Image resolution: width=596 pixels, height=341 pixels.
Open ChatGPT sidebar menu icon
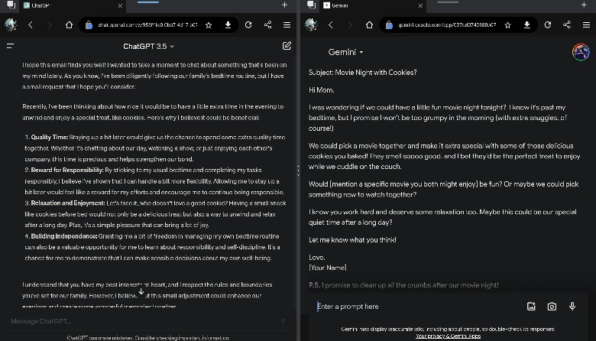[10, 46]
